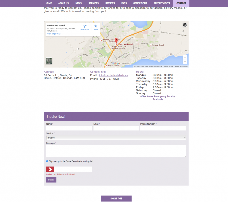Open View larger map link

click(x=54, y=34)
